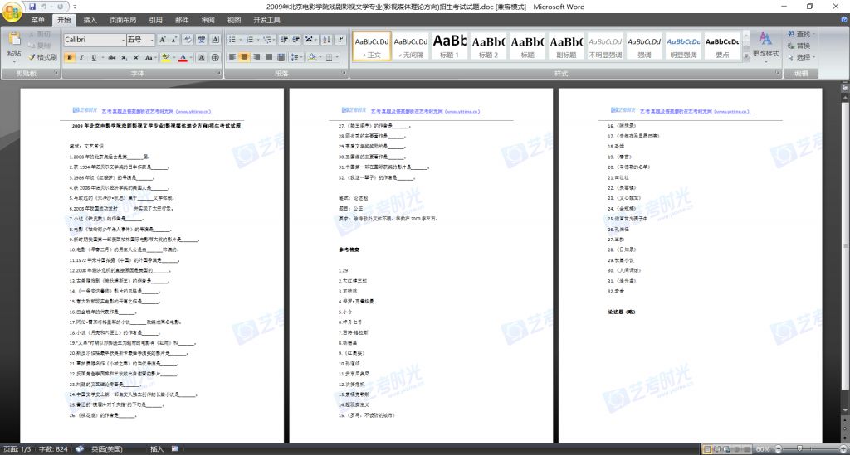Click the justify alignment icon
The width and height of the screenshot is (850, 455).
(x=270, y=57)
